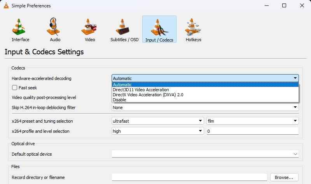The width and height of the screenshot is (311, 184).
Task: Choose Disable in decoding list
Action: (205, 100)
